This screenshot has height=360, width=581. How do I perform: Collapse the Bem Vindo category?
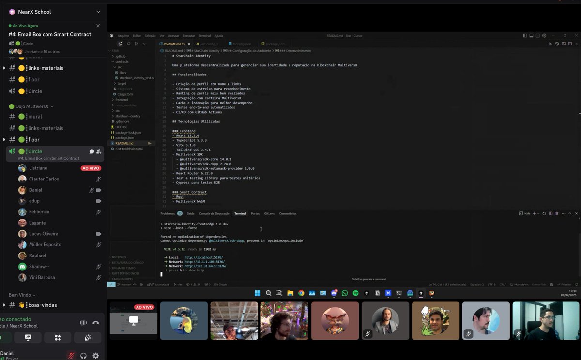(x=22, y=295)
